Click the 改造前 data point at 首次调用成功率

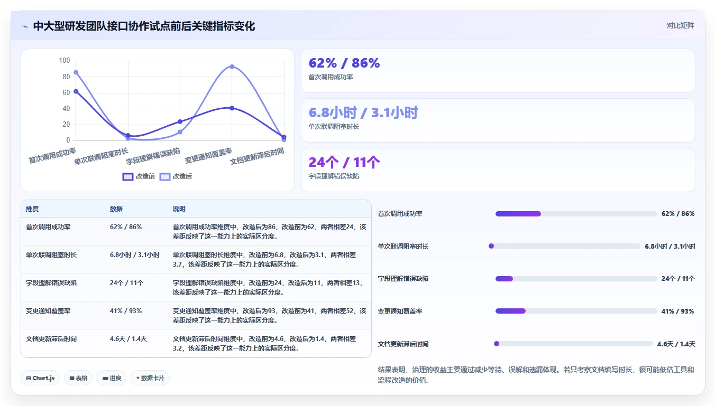pos(76,91)
